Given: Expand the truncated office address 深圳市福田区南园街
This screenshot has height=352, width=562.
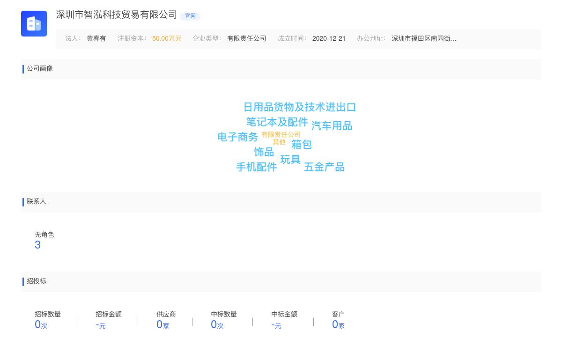Looking at the screenshot, I should coord(423,39).
